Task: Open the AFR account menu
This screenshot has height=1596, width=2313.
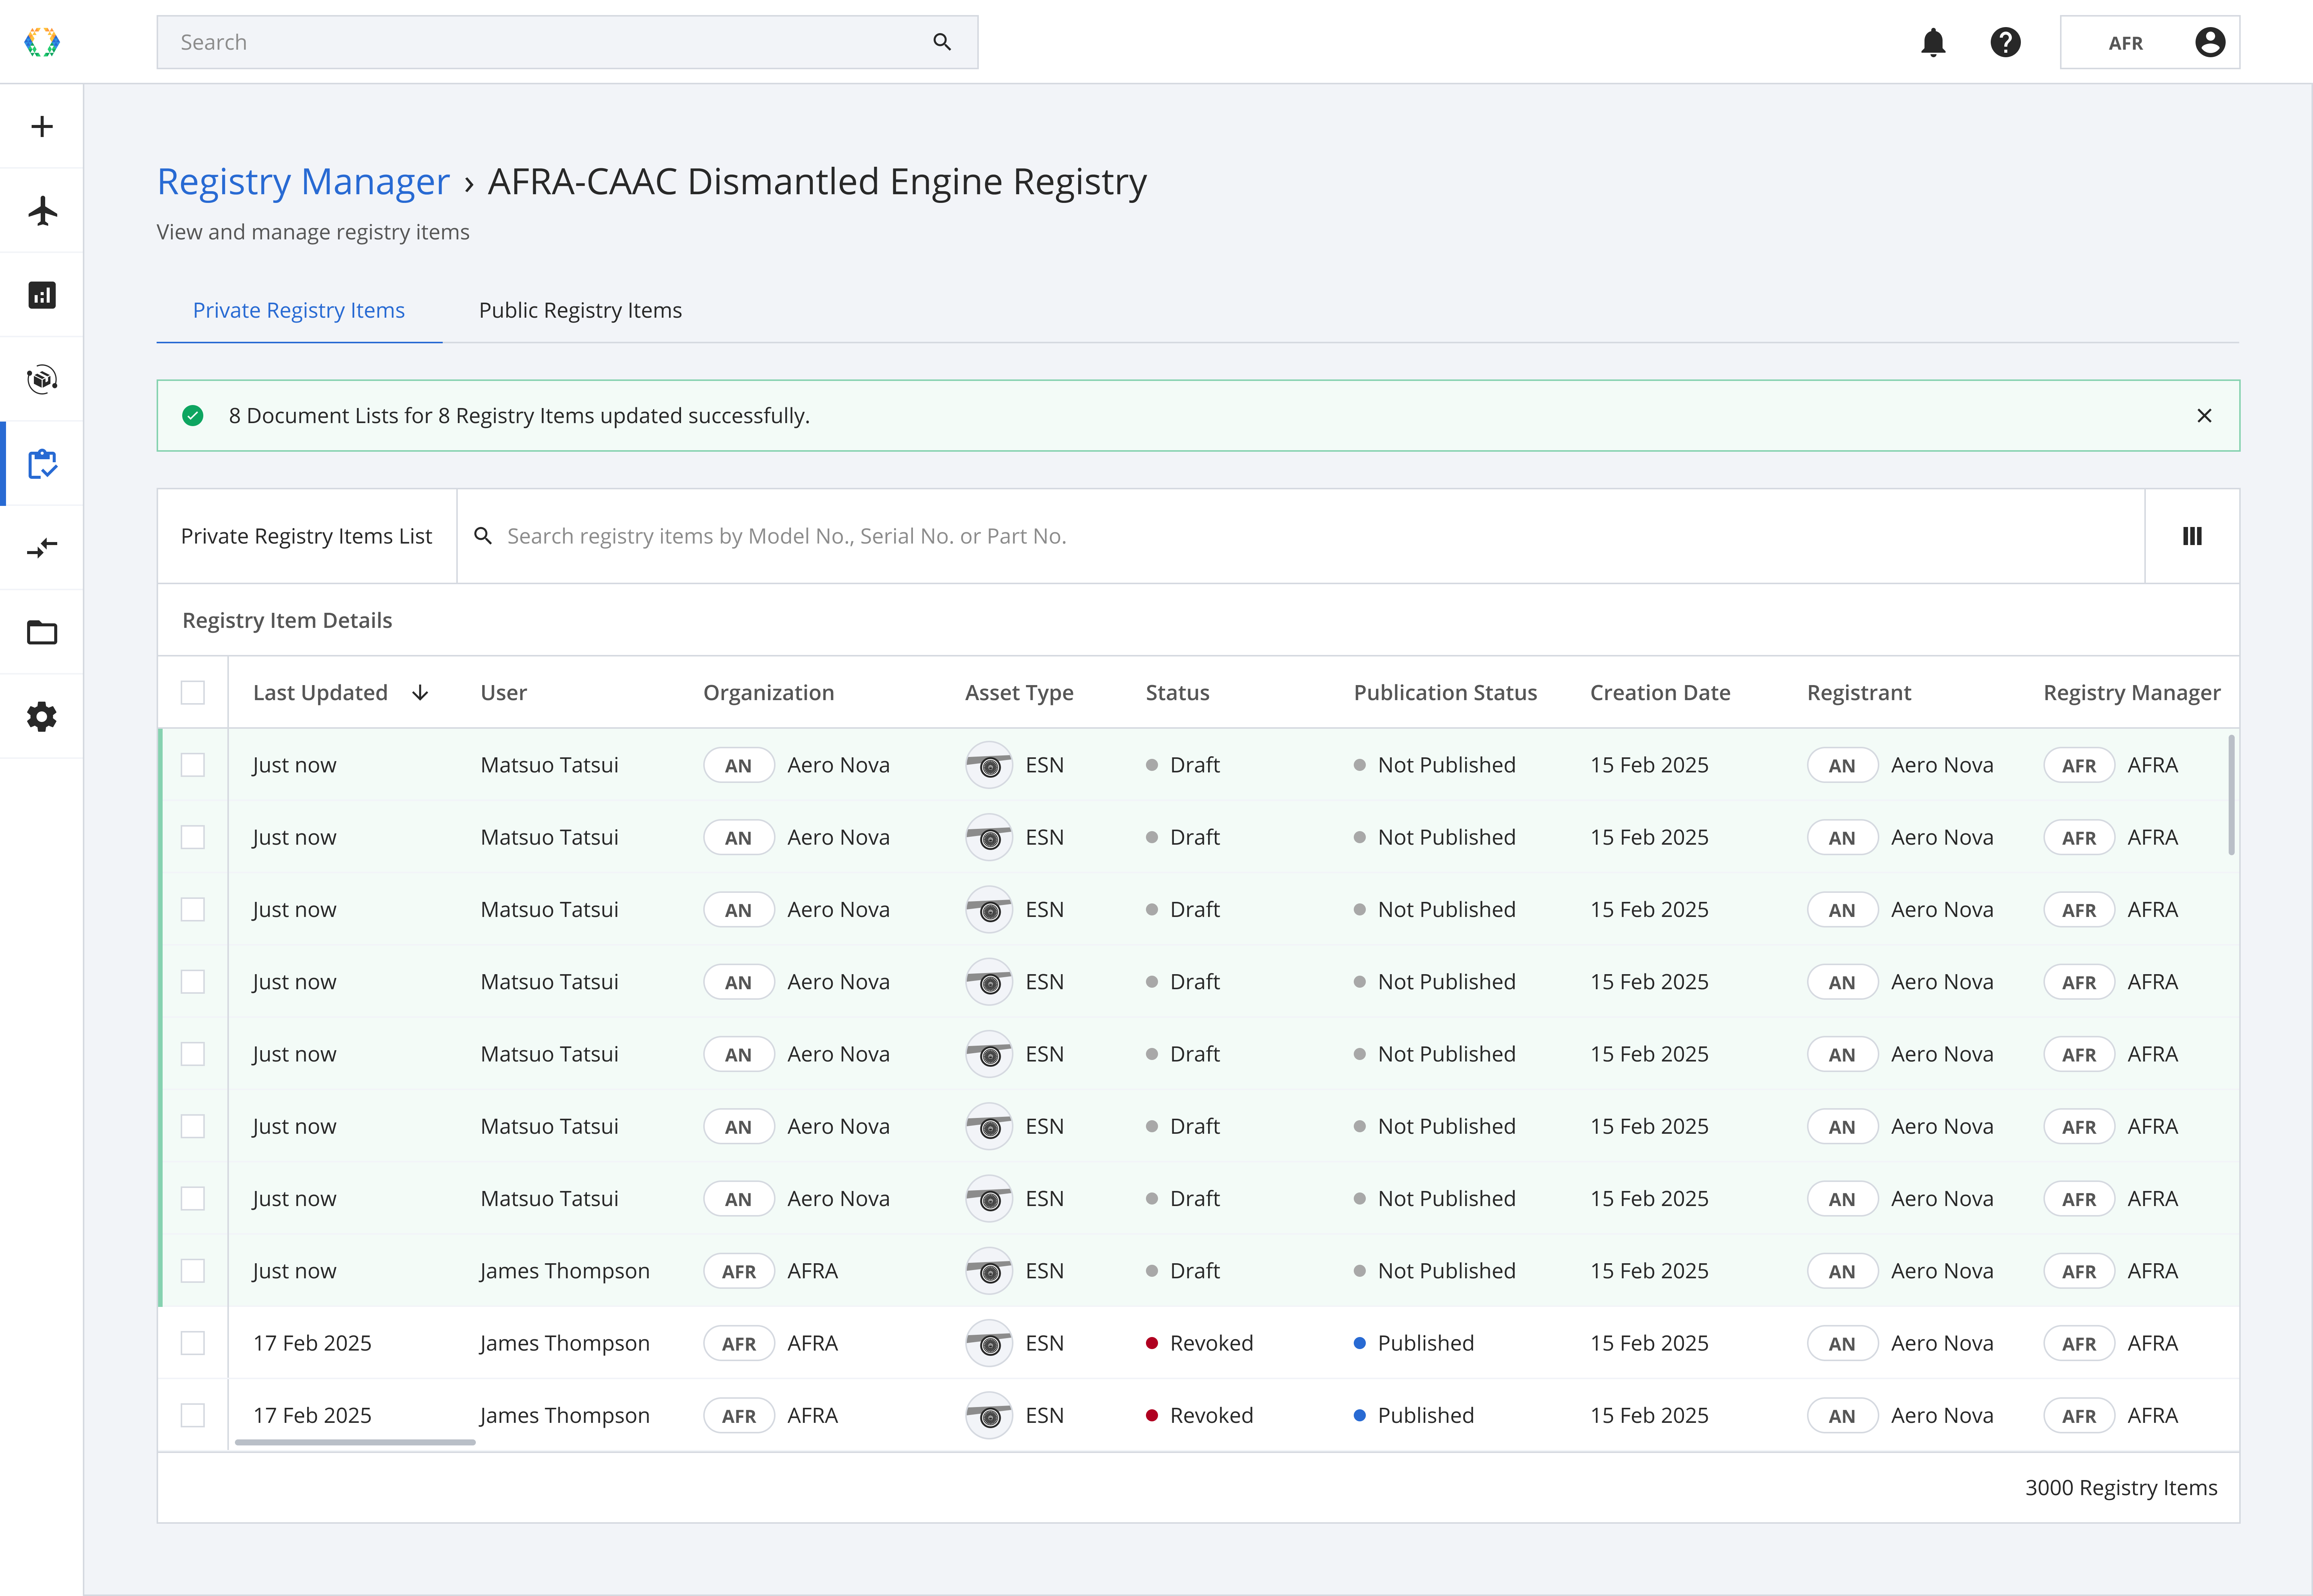Action: (2149, 43)
